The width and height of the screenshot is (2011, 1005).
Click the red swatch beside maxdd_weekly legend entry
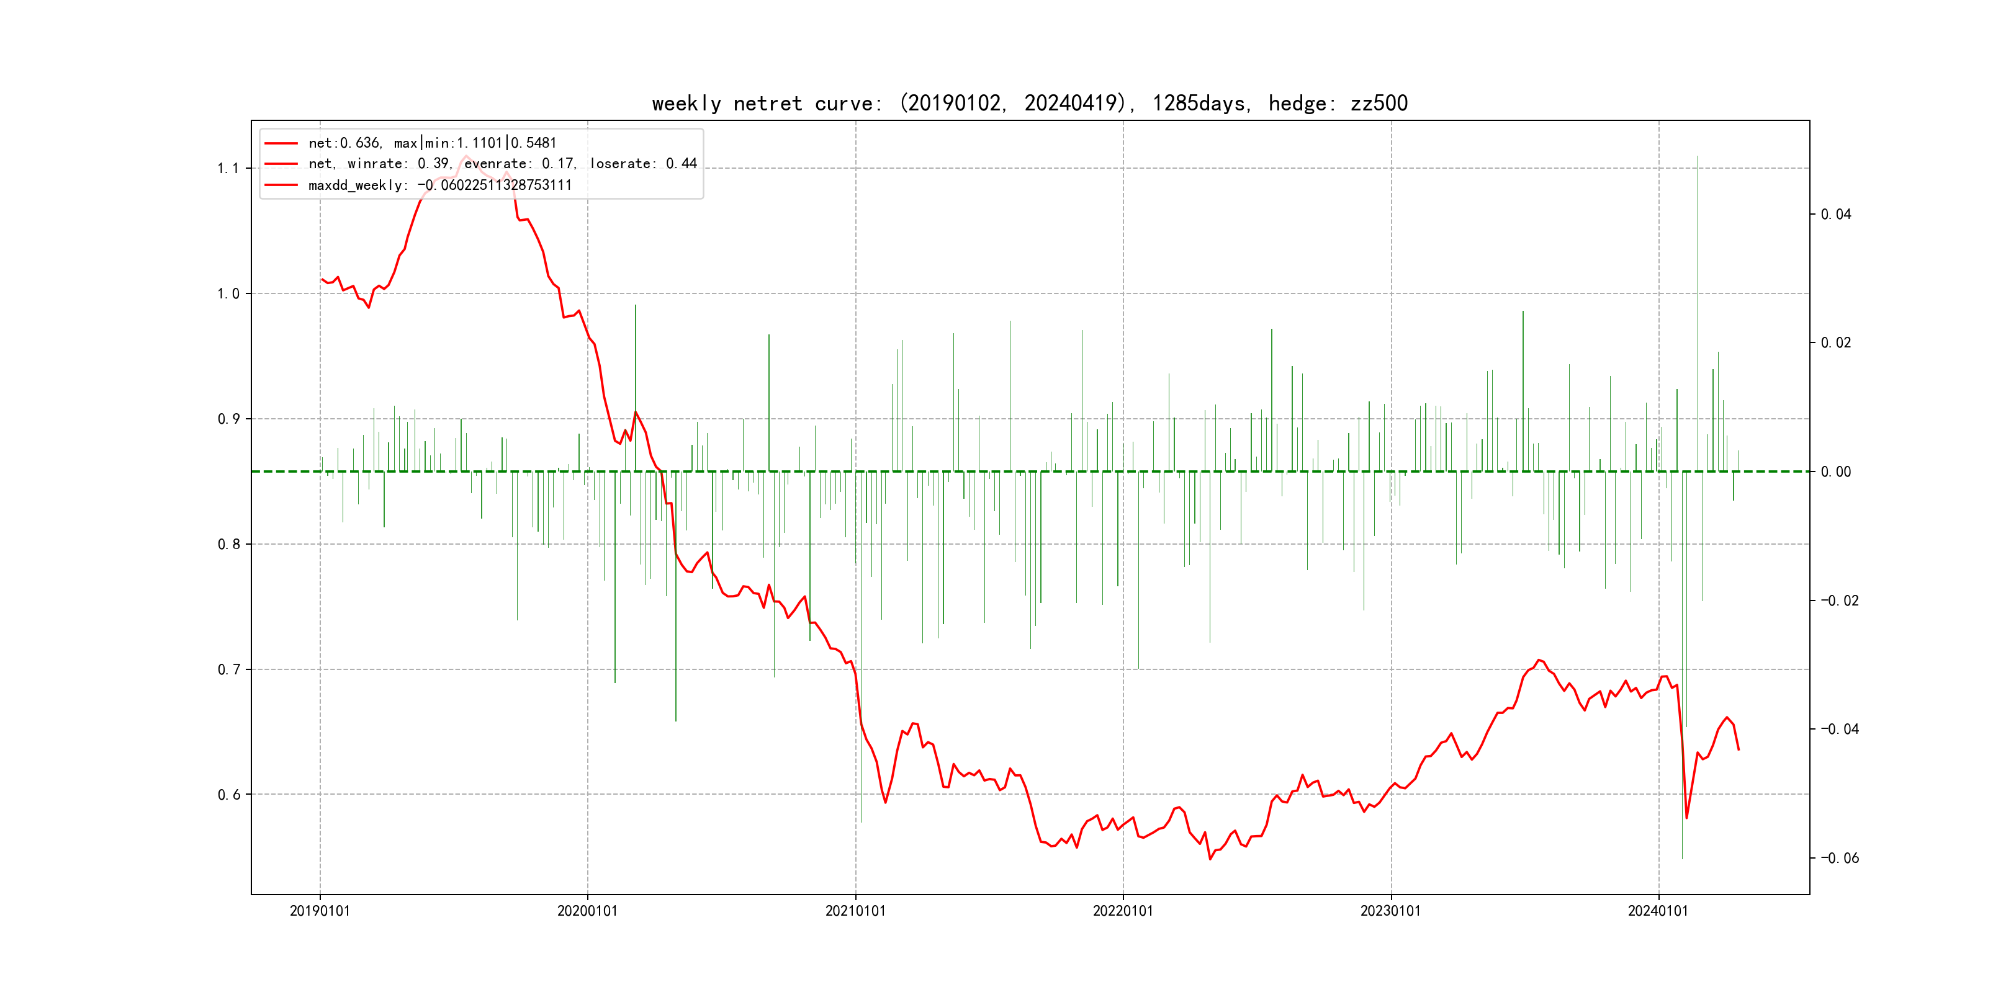[281, 185]
